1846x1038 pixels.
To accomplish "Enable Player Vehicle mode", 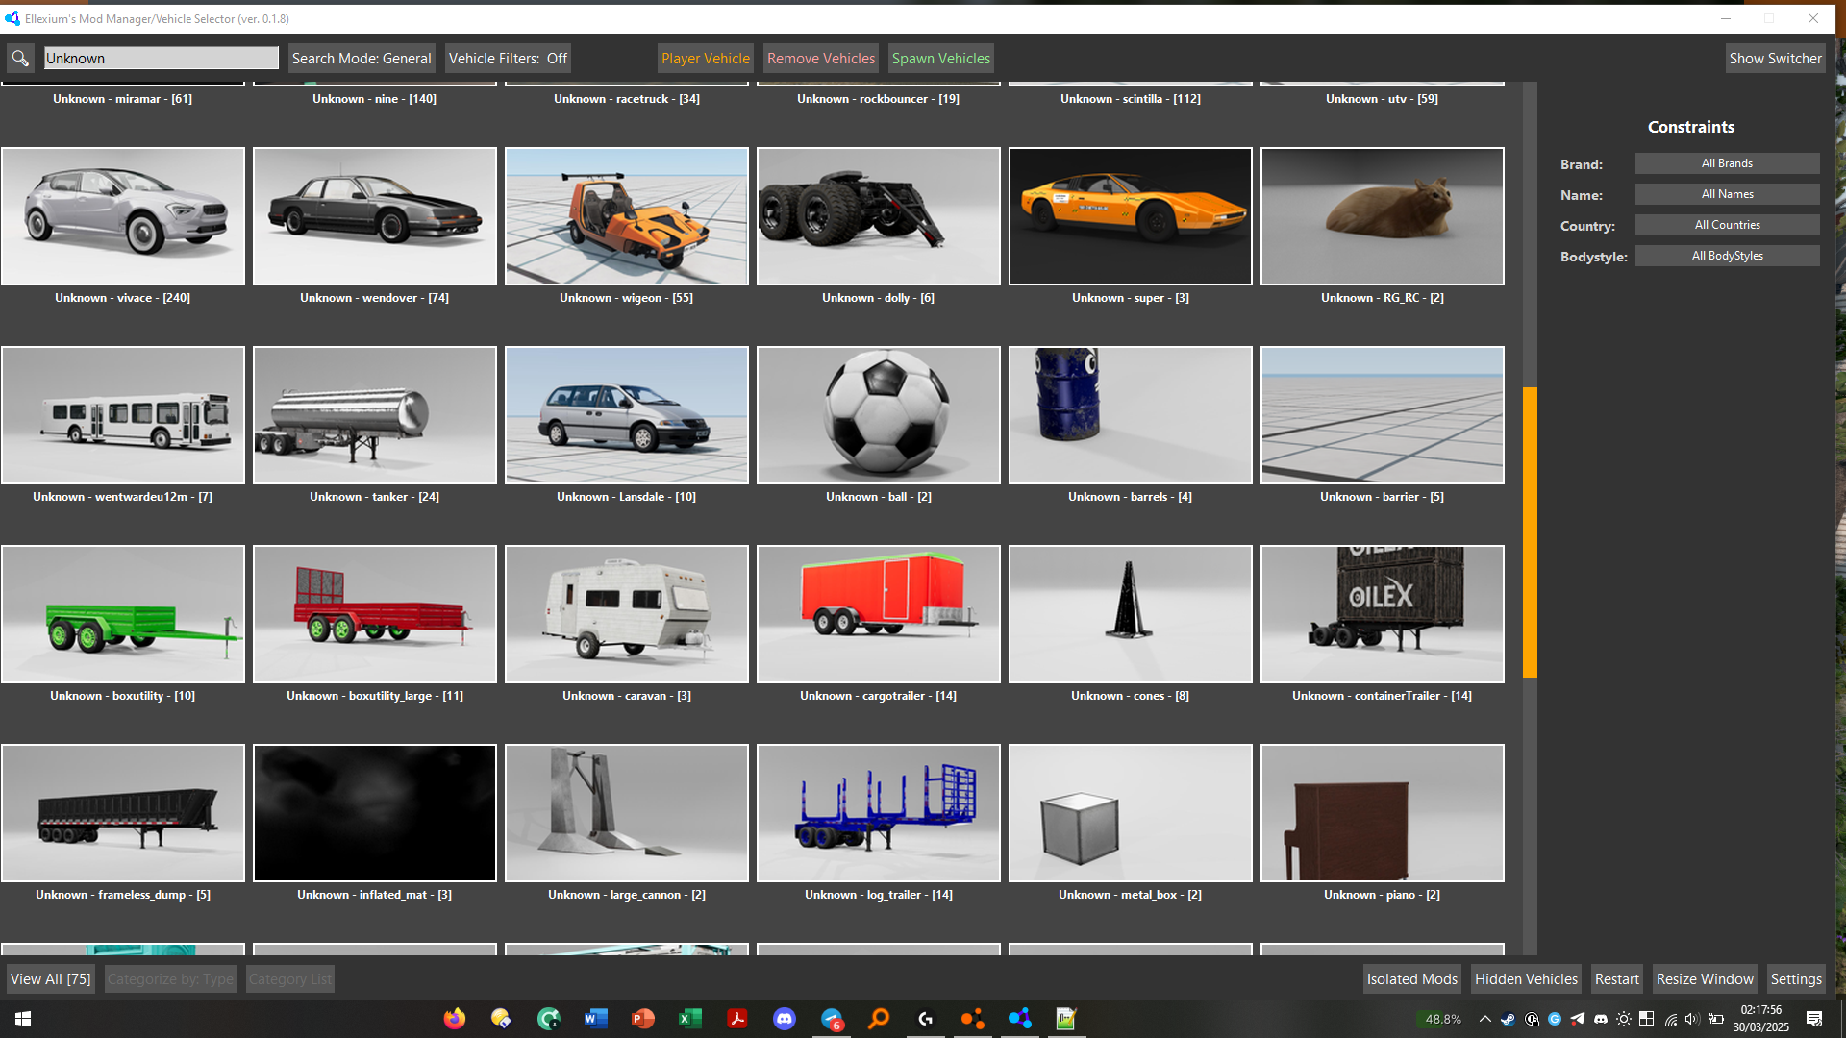I will click(705, 59).
